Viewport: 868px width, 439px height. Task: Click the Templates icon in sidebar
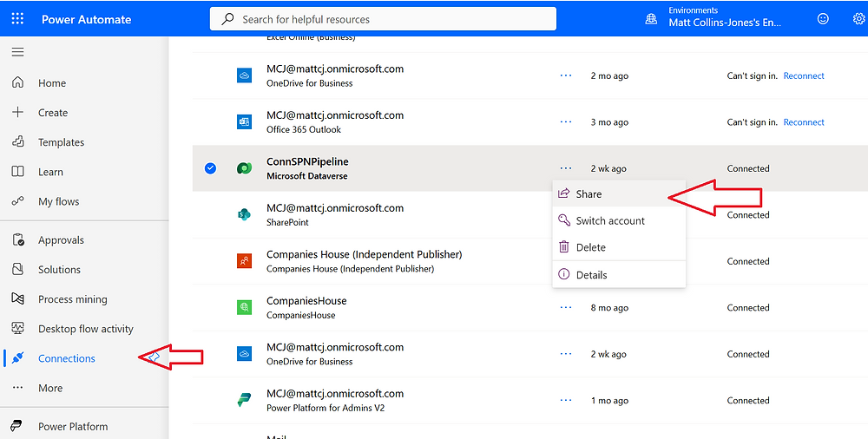(x=17, y=141)
